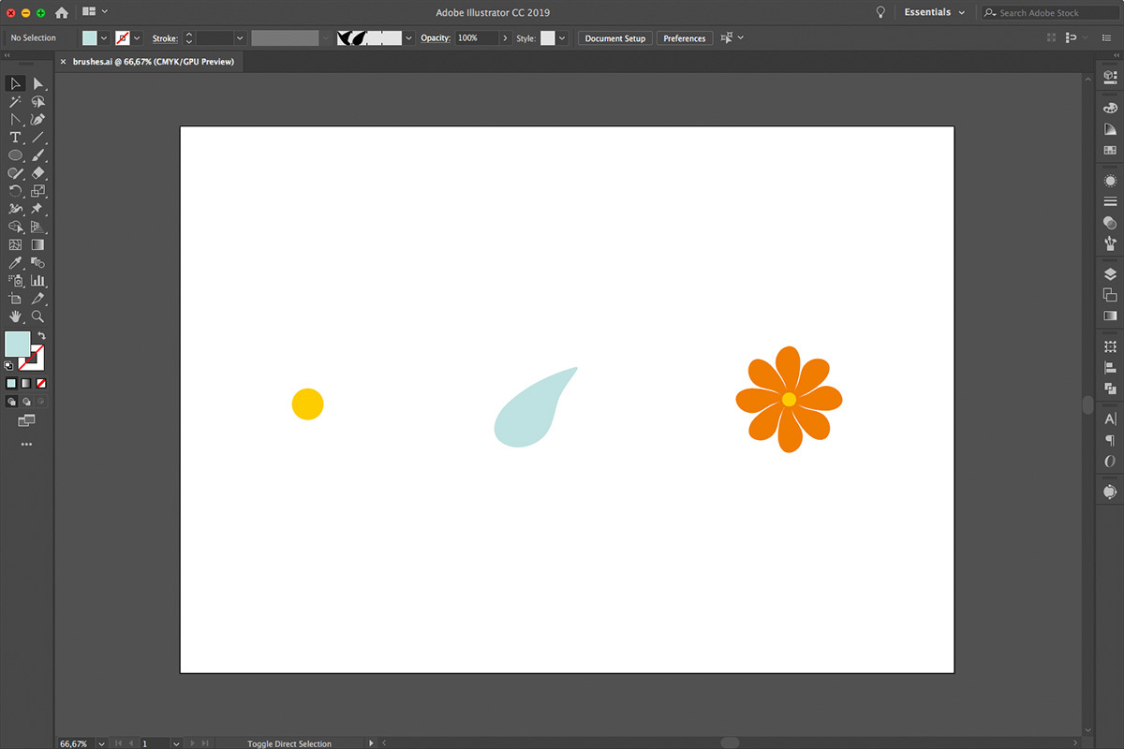Viewport: 1124px width, 749px height.
Task: Click the Opacity label link
Action: pyautogui.click(x=436, y=38)
